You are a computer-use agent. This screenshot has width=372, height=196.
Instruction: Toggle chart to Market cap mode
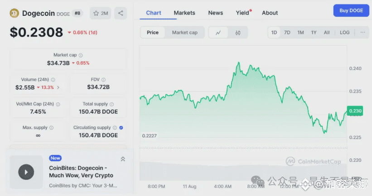(x=184, y=33)
